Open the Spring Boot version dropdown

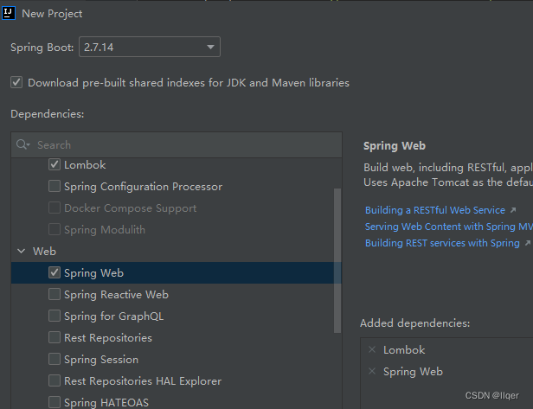point(150,47)
